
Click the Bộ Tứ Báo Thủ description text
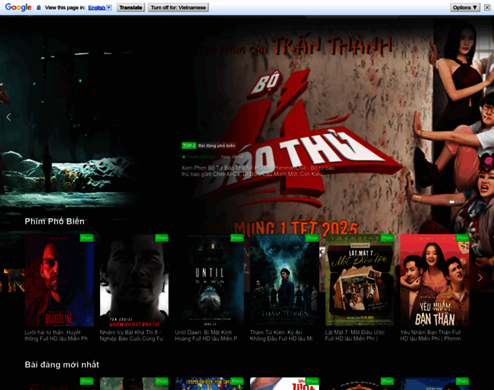point(257,171)
